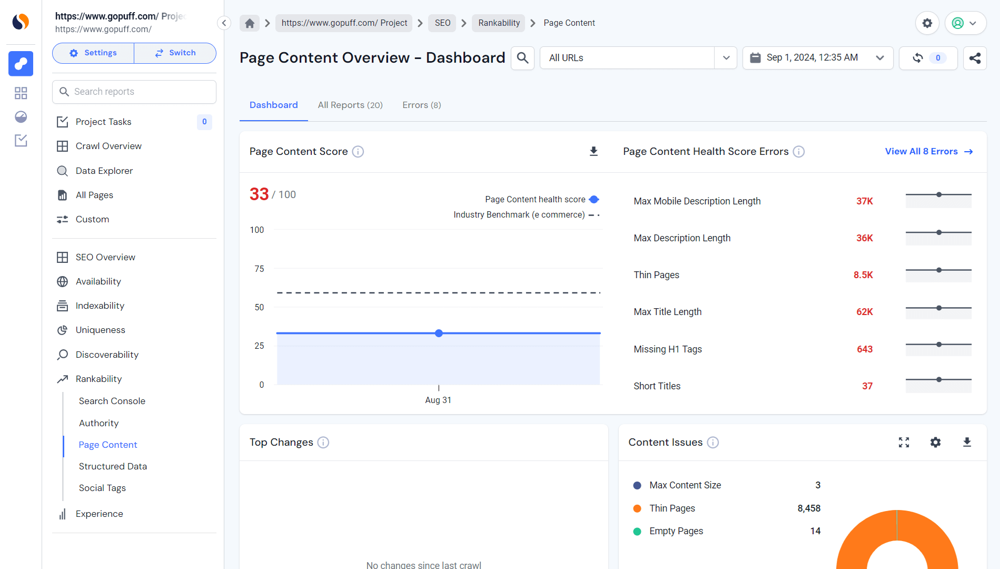
Task: Open the Errors tab
Action: click(x=421, y=105)
